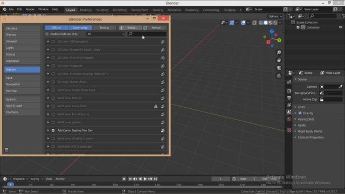Screen dimensions: 345x194
Task: Expand Add Curve: Sapling Tree Gen details
Action: (x=48, y=130)
